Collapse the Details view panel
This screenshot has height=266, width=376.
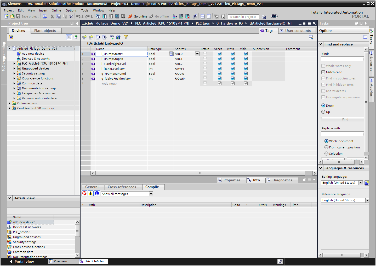[10, 198]
